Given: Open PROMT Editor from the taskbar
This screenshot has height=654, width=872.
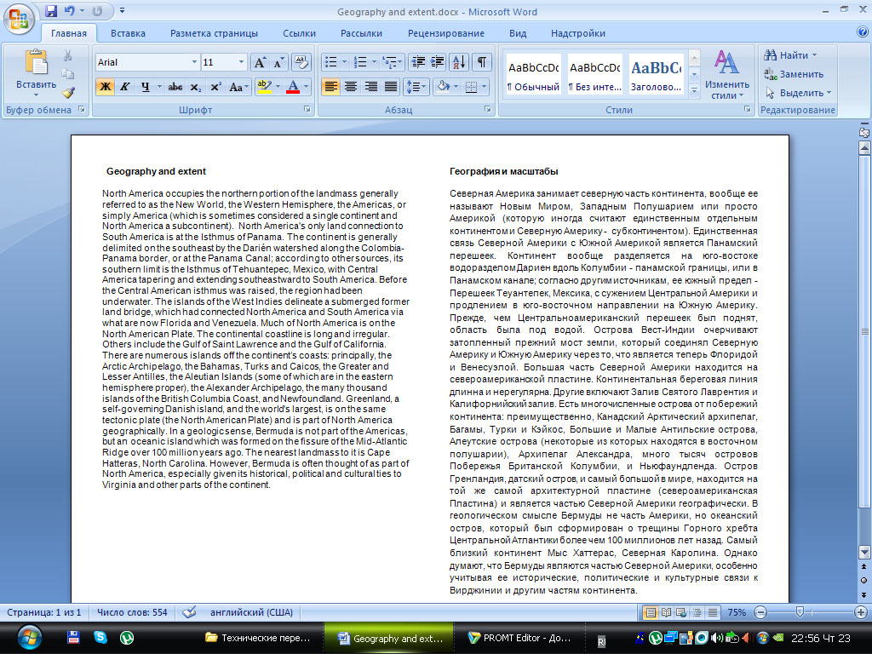Looking at the screenshot, I should pyautogui.click(x=519, y=638).
